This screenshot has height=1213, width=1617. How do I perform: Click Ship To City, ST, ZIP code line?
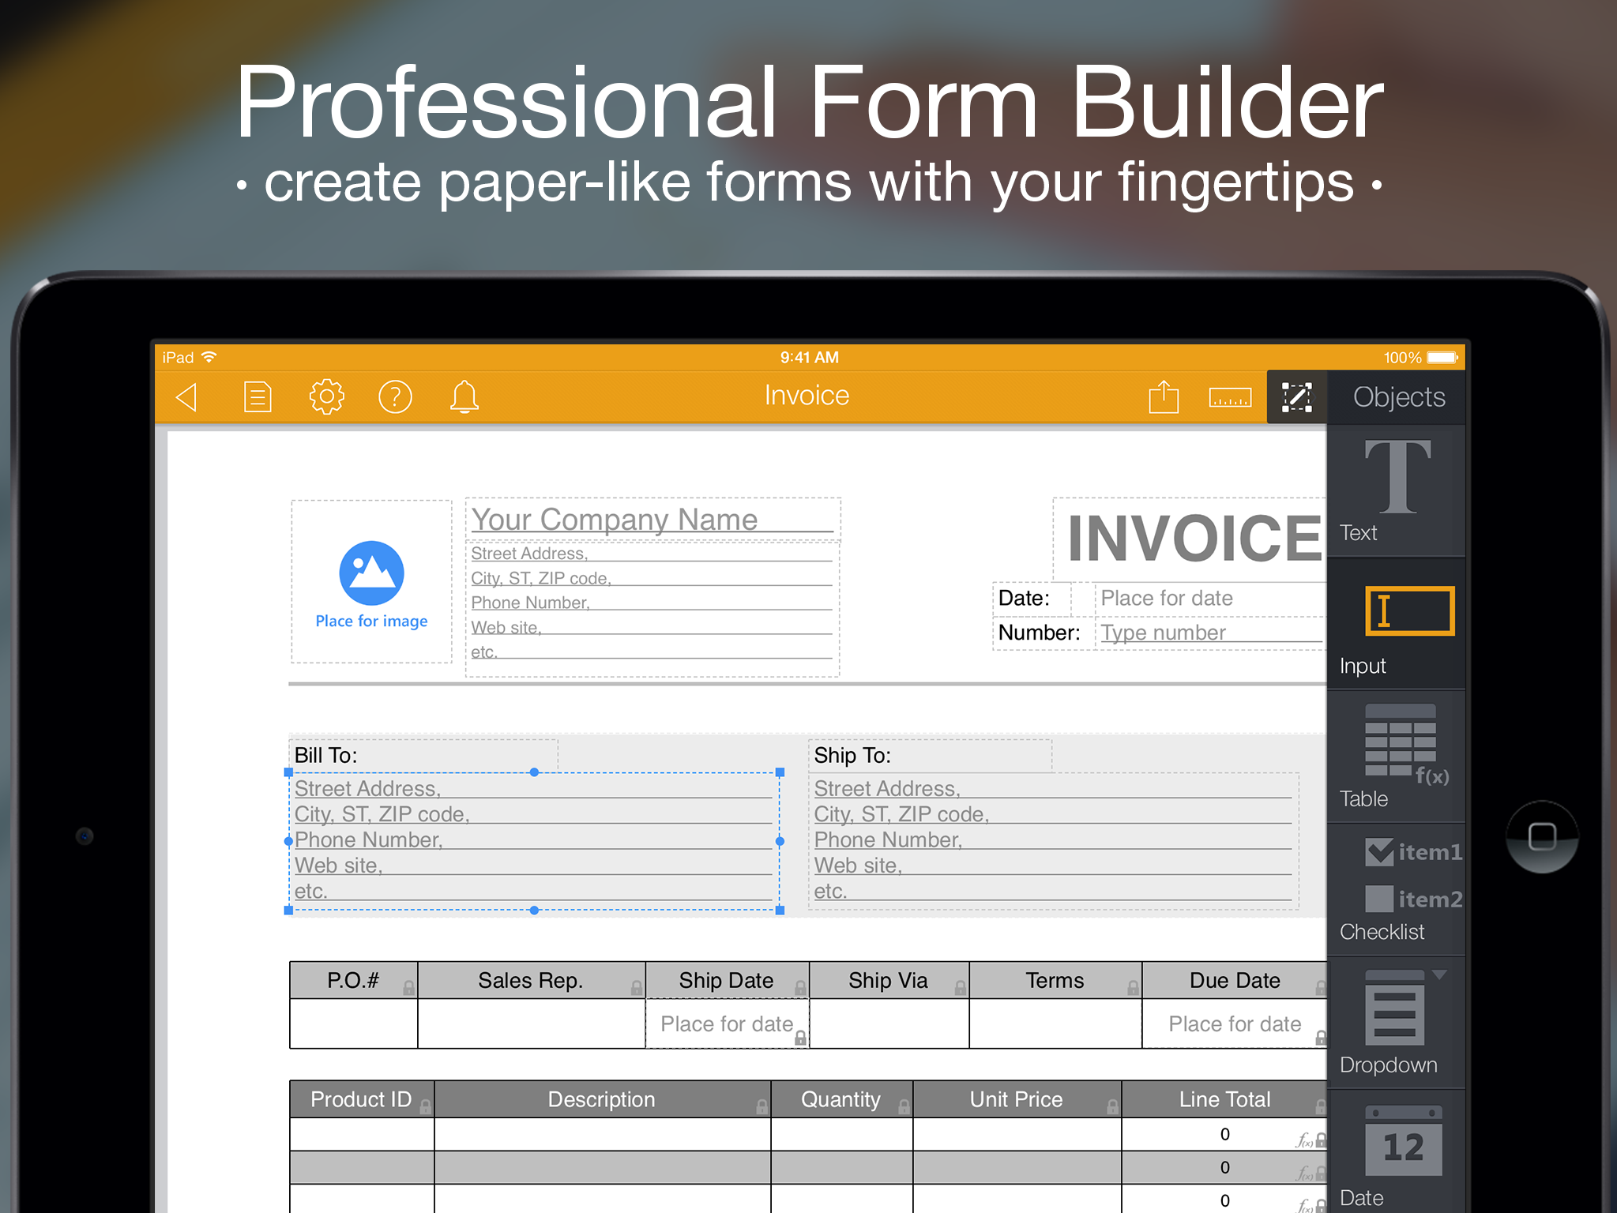[x=1052, y=814]
